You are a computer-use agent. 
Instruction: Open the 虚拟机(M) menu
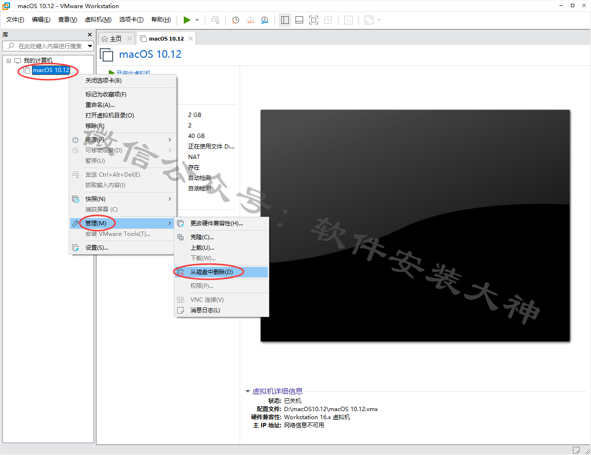[x=98, y=20]
